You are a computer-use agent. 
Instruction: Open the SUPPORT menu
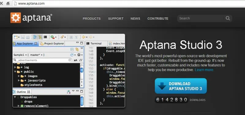(x=116, y=18)
